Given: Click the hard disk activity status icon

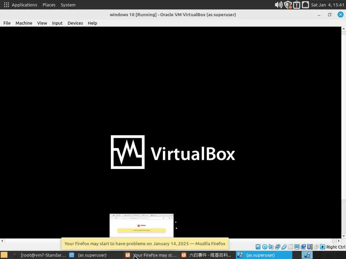Looking at the screenshot, I should pos(258,247).
